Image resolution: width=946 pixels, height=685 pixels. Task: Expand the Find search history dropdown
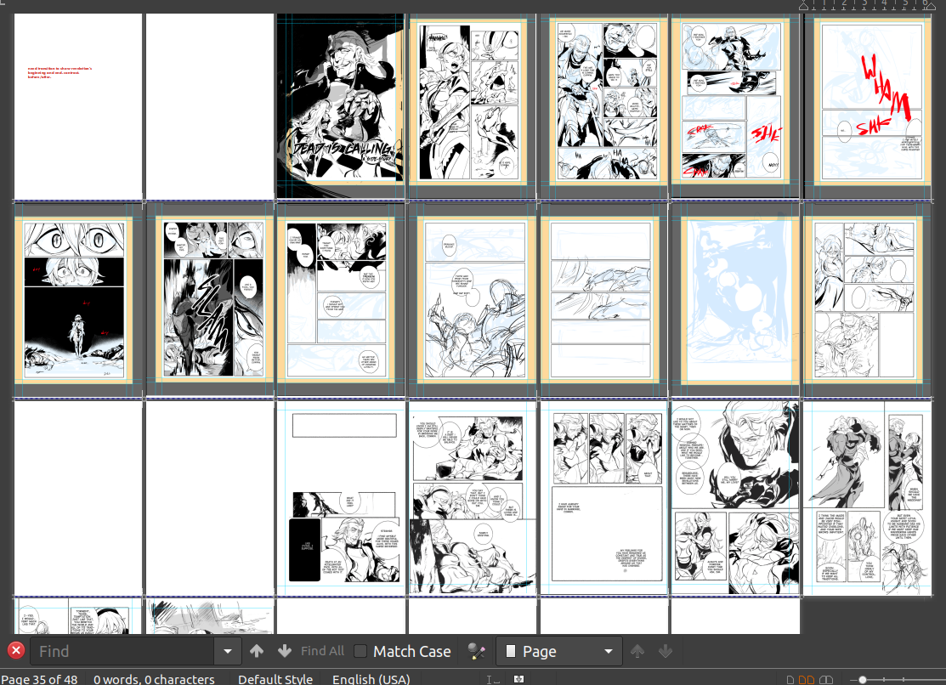click(227, 652)
